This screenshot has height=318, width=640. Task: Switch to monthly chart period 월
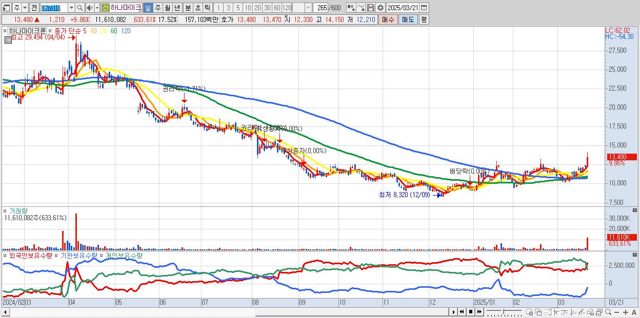(x=167, y=8)
